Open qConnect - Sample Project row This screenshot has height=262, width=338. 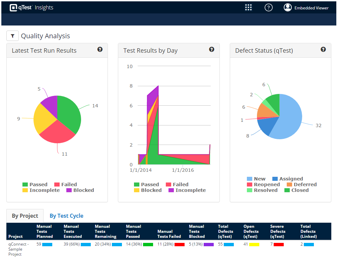(19, 249)
